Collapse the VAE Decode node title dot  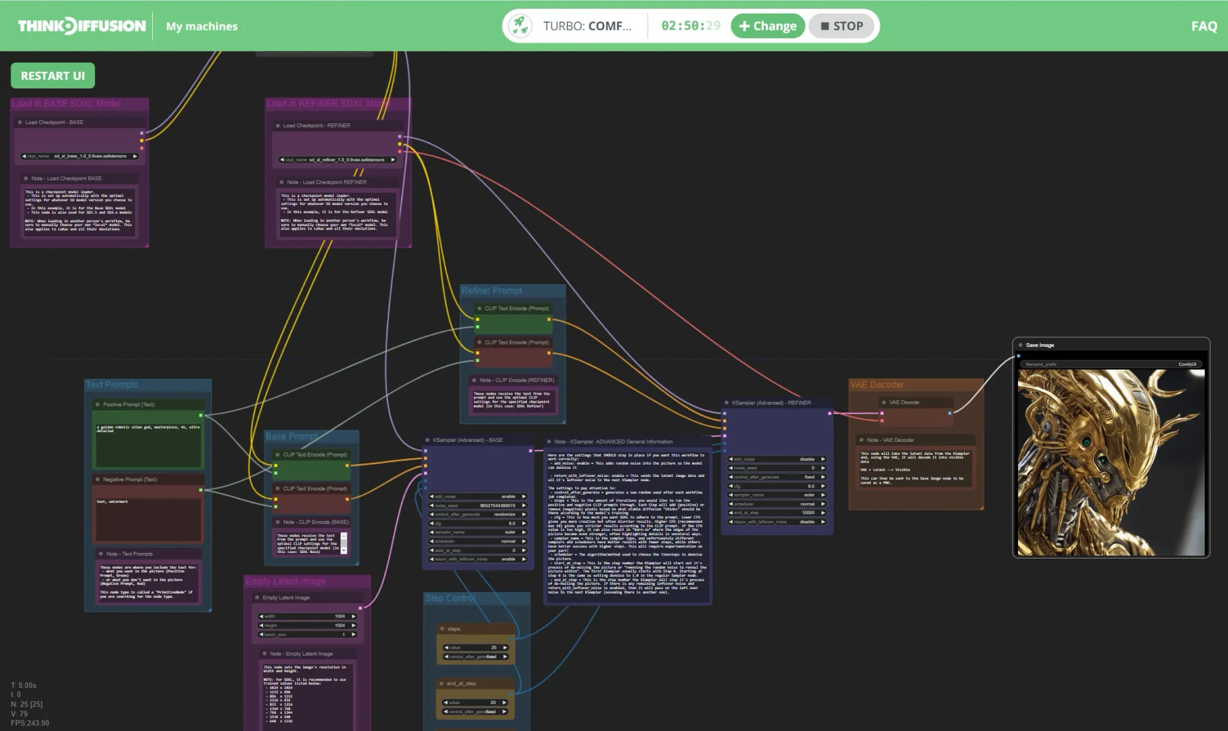tap(883, 402)
